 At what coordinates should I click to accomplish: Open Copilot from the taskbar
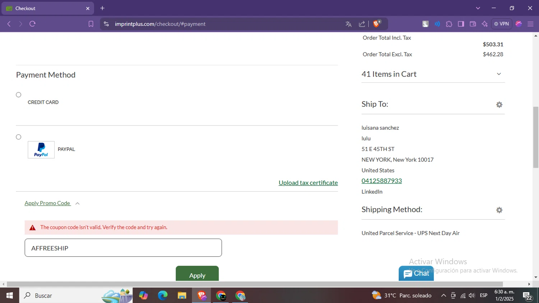click(143, 295)
